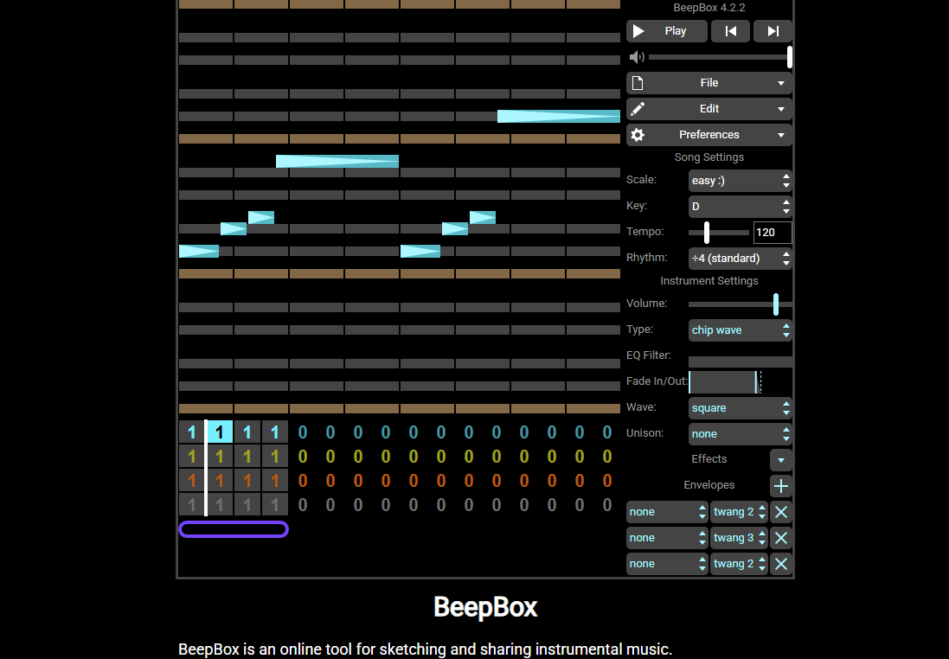
Task: Click the tempo value field showing 120
Action: click(772, 232)
